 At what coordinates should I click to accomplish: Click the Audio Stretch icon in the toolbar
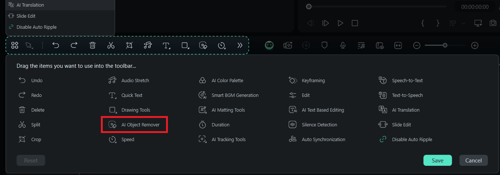pos(148,45)
